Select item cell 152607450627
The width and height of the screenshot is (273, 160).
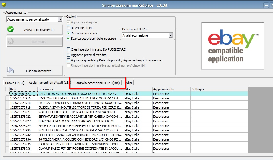pyautogui.click(x=23, y=94)
